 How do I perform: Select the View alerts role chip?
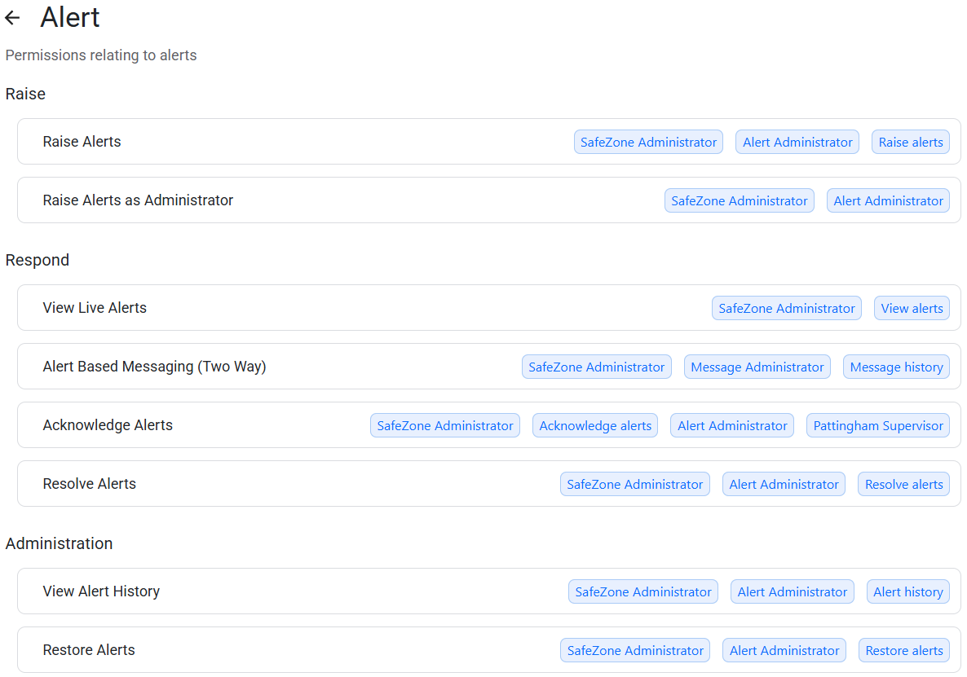point(912,308)
